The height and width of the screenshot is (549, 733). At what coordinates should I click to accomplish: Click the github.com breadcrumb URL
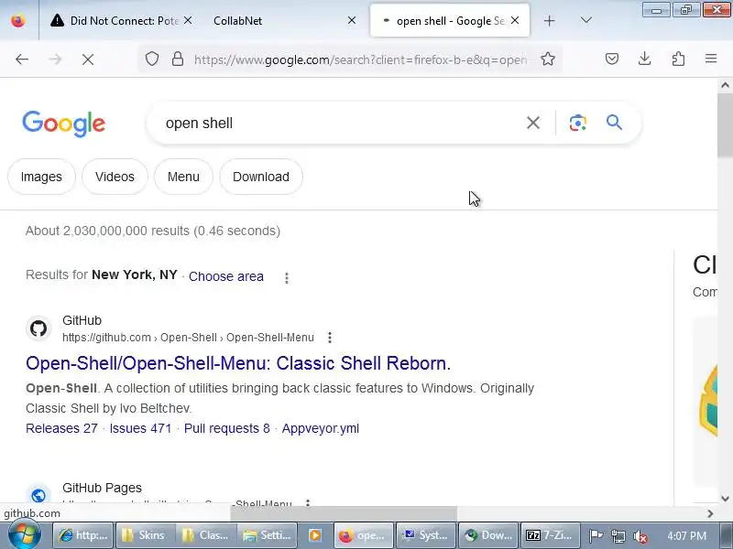(x=188, y=338)
